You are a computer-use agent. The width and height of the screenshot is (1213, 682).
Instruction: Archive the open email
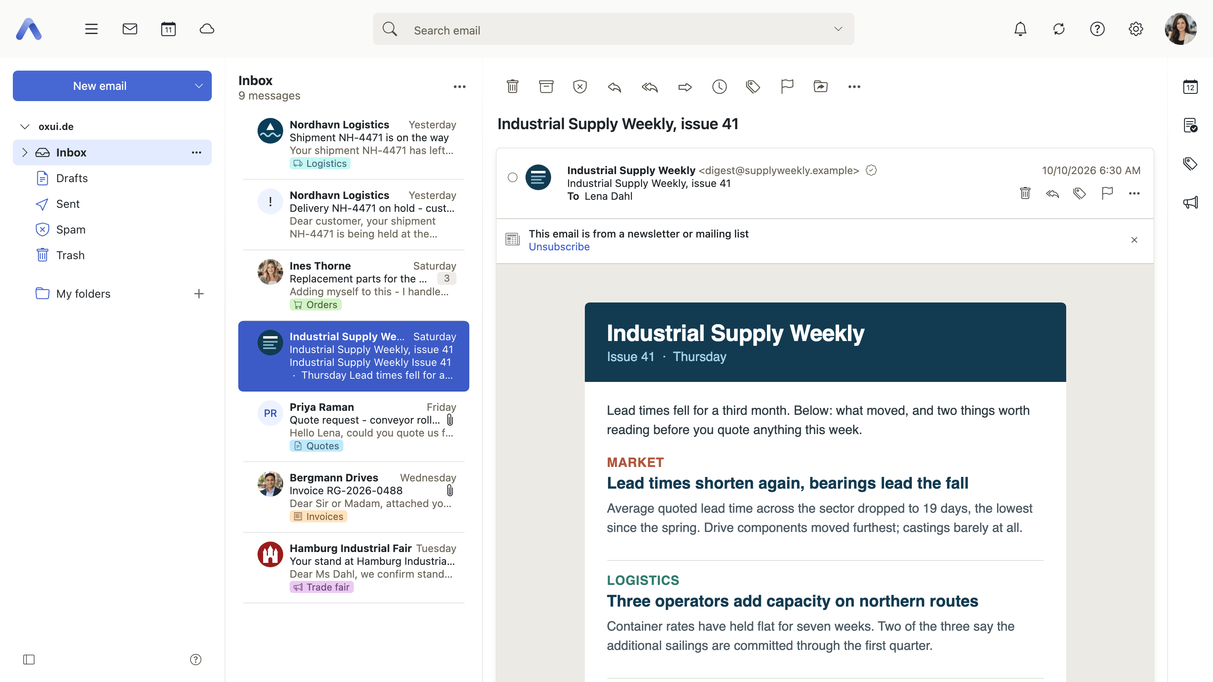(546, 87)
